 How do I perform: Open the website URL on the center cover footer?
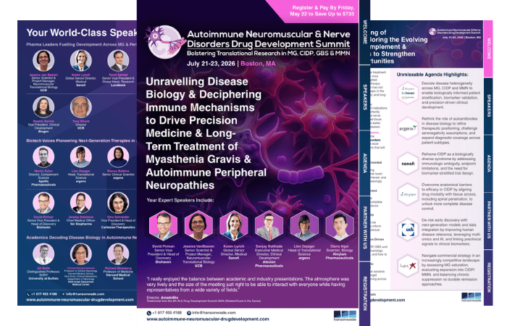(208, 319)
